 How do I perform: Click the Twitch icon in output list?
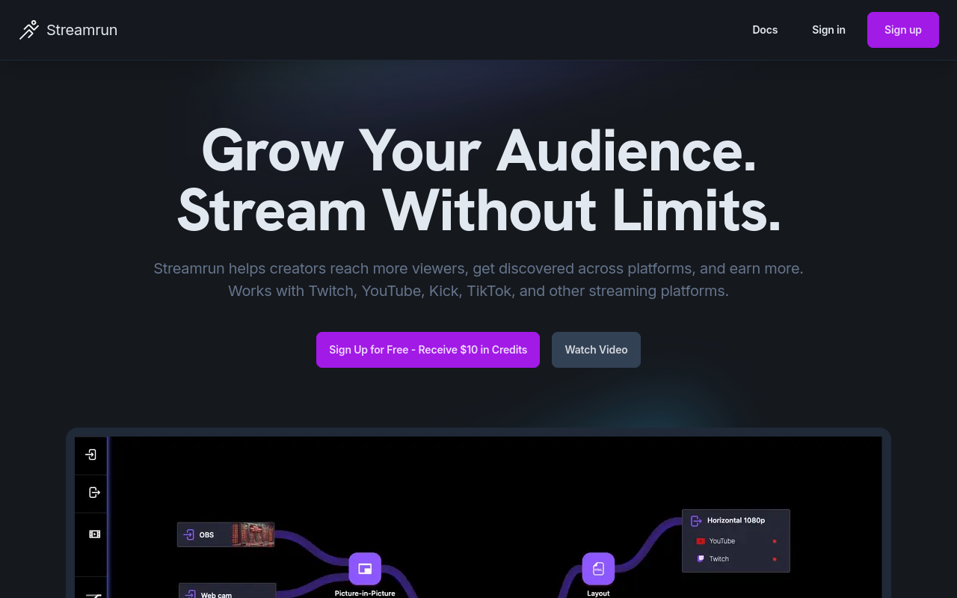tap(701, 559)
